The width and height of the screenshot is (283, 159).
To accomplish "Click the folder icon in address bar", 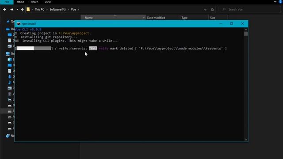I will click(x=28, y=9).
